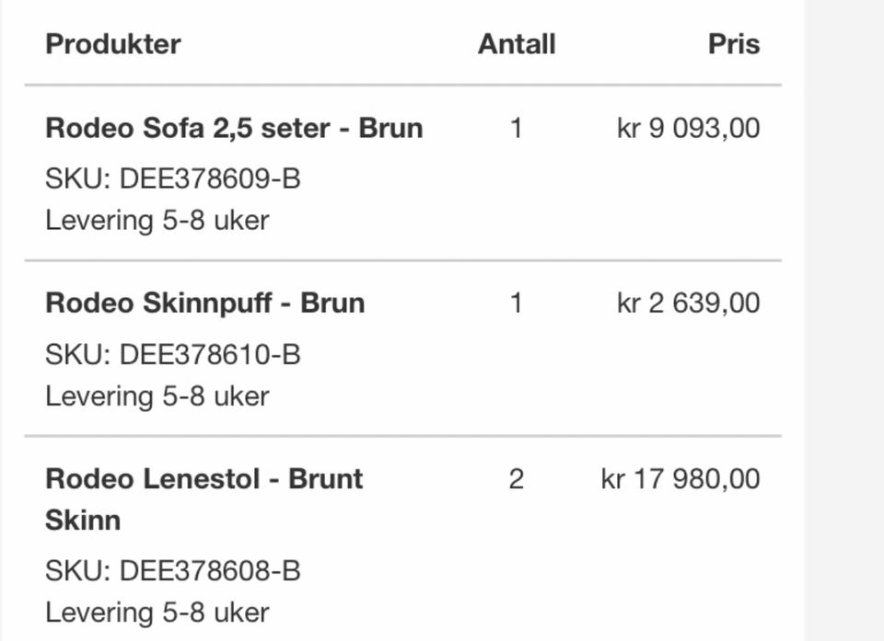This screenshot has height=641, width=884.
Task: Click delivery text under Rodeo Sofa
Action: click(x=157, y=220)
